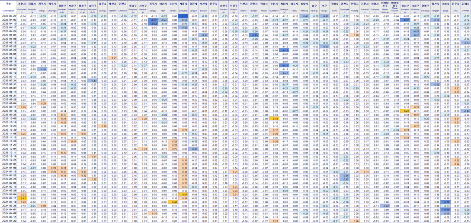Click the -0.43 Heungdeok-gu cell in 2023-07-24 row
Screen dimensions: 471x223
92,80
